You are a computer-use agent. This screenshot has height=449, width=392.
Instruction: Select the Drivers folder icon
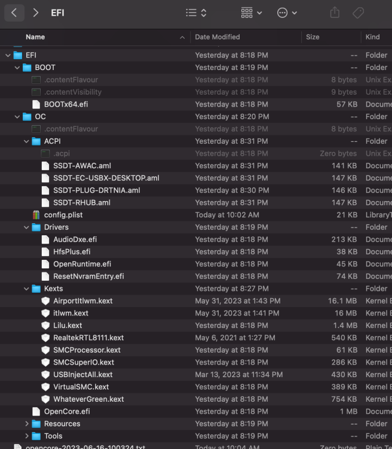(x=36, y=227)
